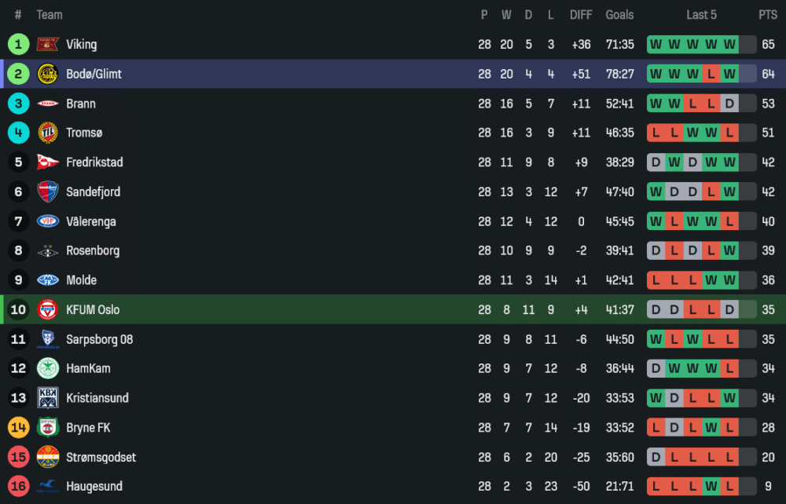The width and height of the screenshot is (786, 504).
Task: Click the Strømsgodset club crest icon
Action: [48, 457]
